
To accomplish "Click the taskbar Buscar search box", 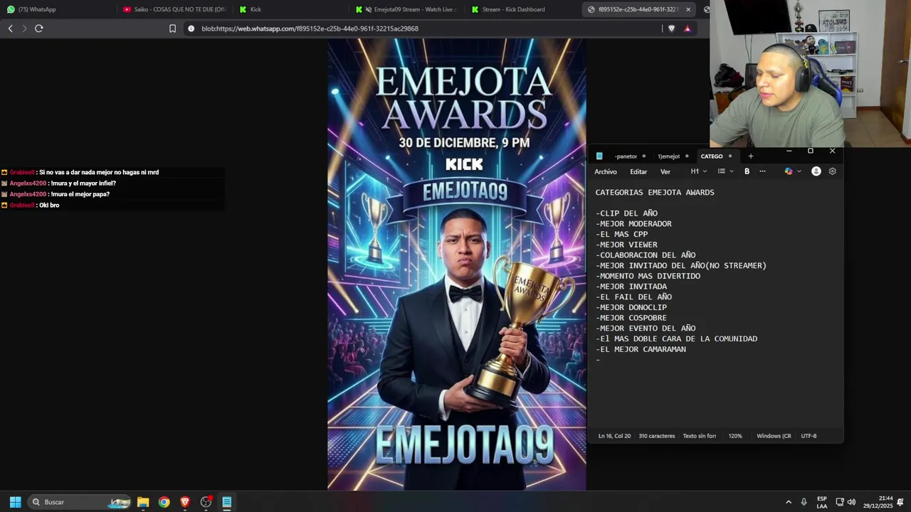I will click(x=80, y=502).
